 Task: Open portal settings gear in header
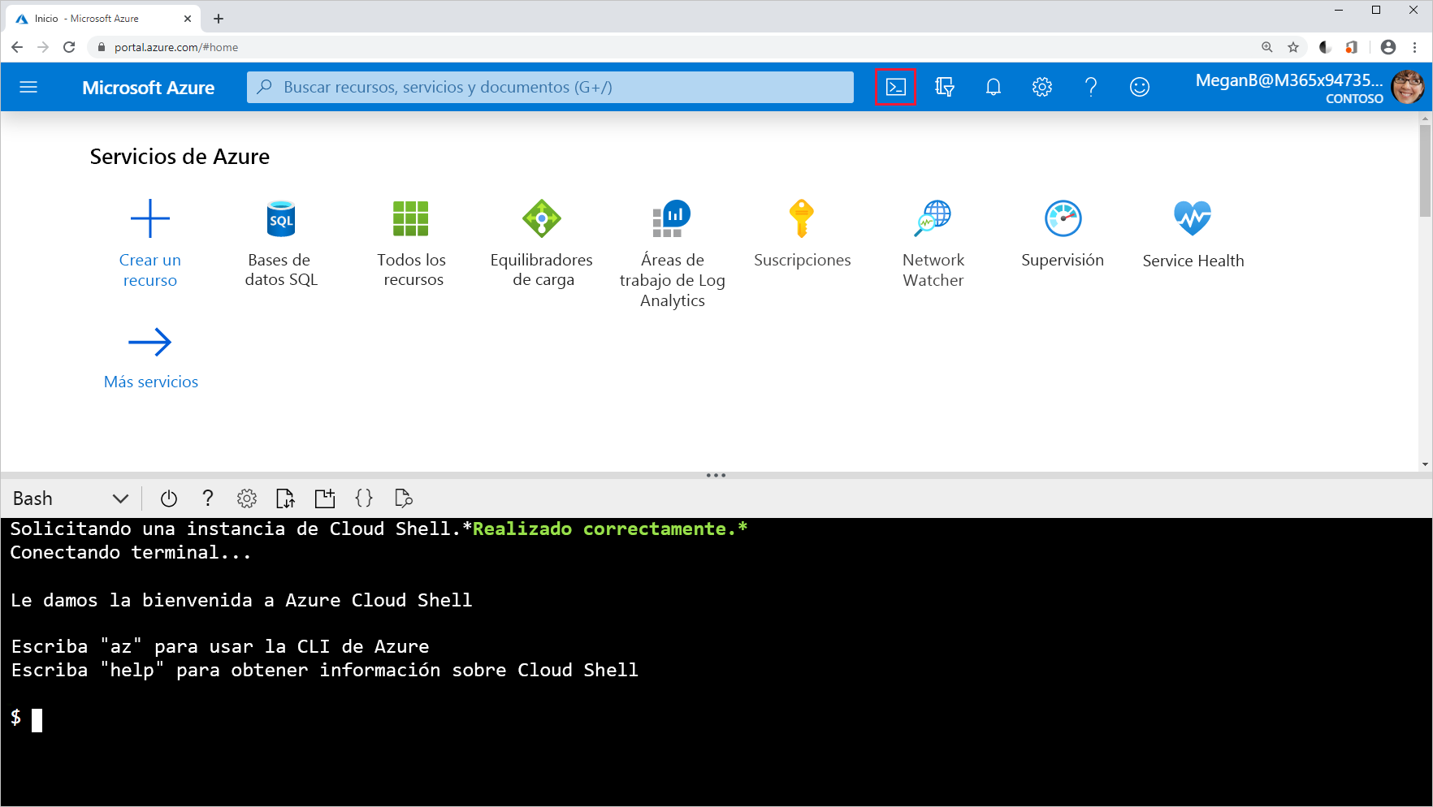pos(1042,87)
